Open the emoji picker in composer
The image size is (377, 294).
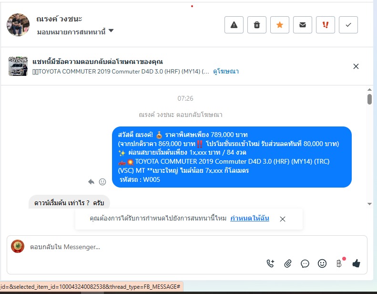tap(322, 263)
